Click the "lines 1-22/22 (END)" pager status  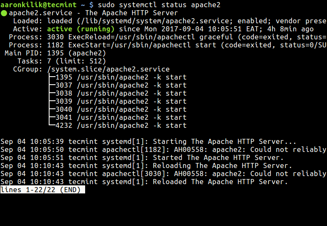[x=42, y=190]
